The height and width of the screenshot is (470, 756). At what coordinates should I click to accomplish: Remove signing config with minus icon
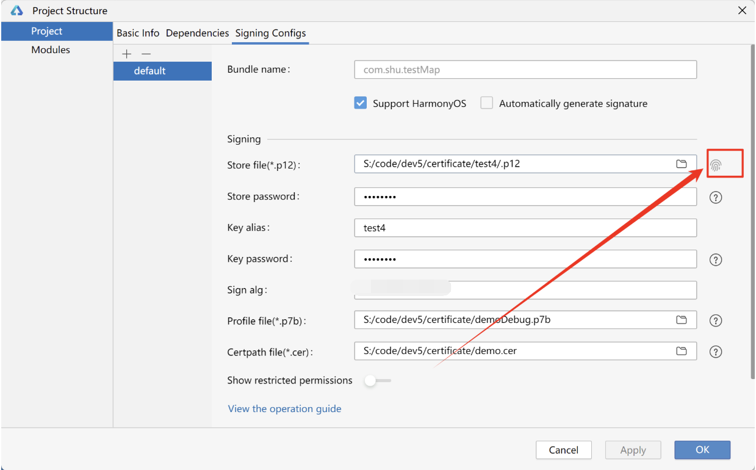(x=146, y=54)
